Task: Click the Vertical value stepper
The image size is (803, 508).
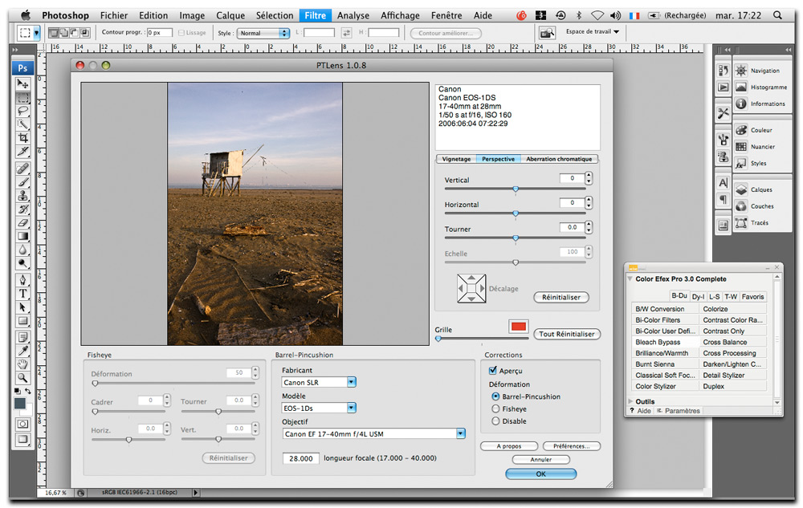Action: click(x=589, y=178)
